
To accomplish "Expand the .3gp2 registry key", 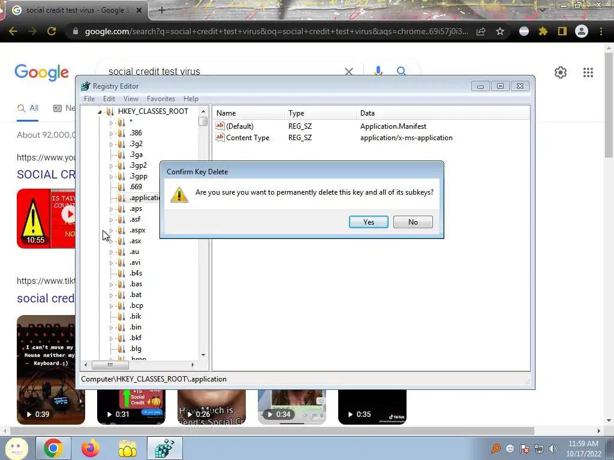I will pyautogui.click(x=111, y=166).
